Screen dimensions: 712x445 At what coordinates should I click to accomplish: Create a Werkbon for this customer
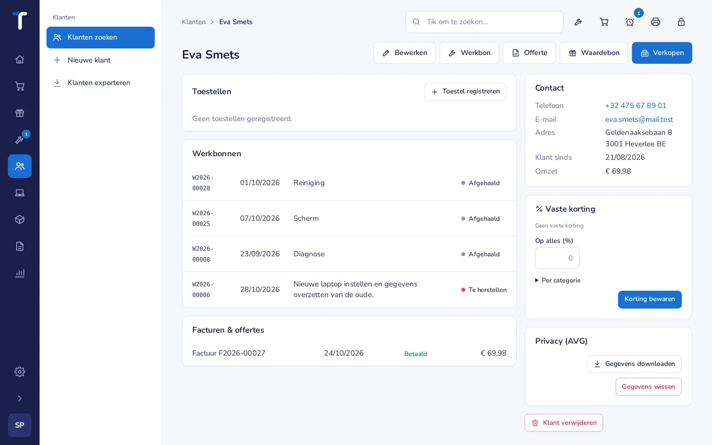click(469, 53)
